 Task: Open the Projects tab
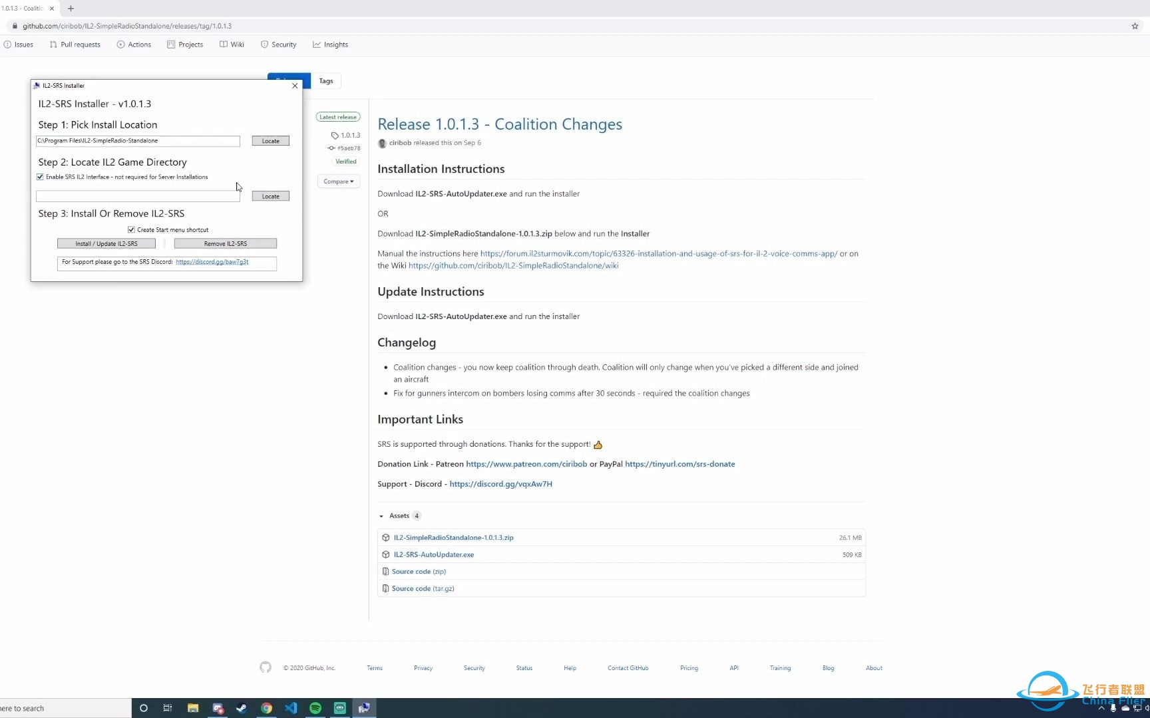pos(185,45)
